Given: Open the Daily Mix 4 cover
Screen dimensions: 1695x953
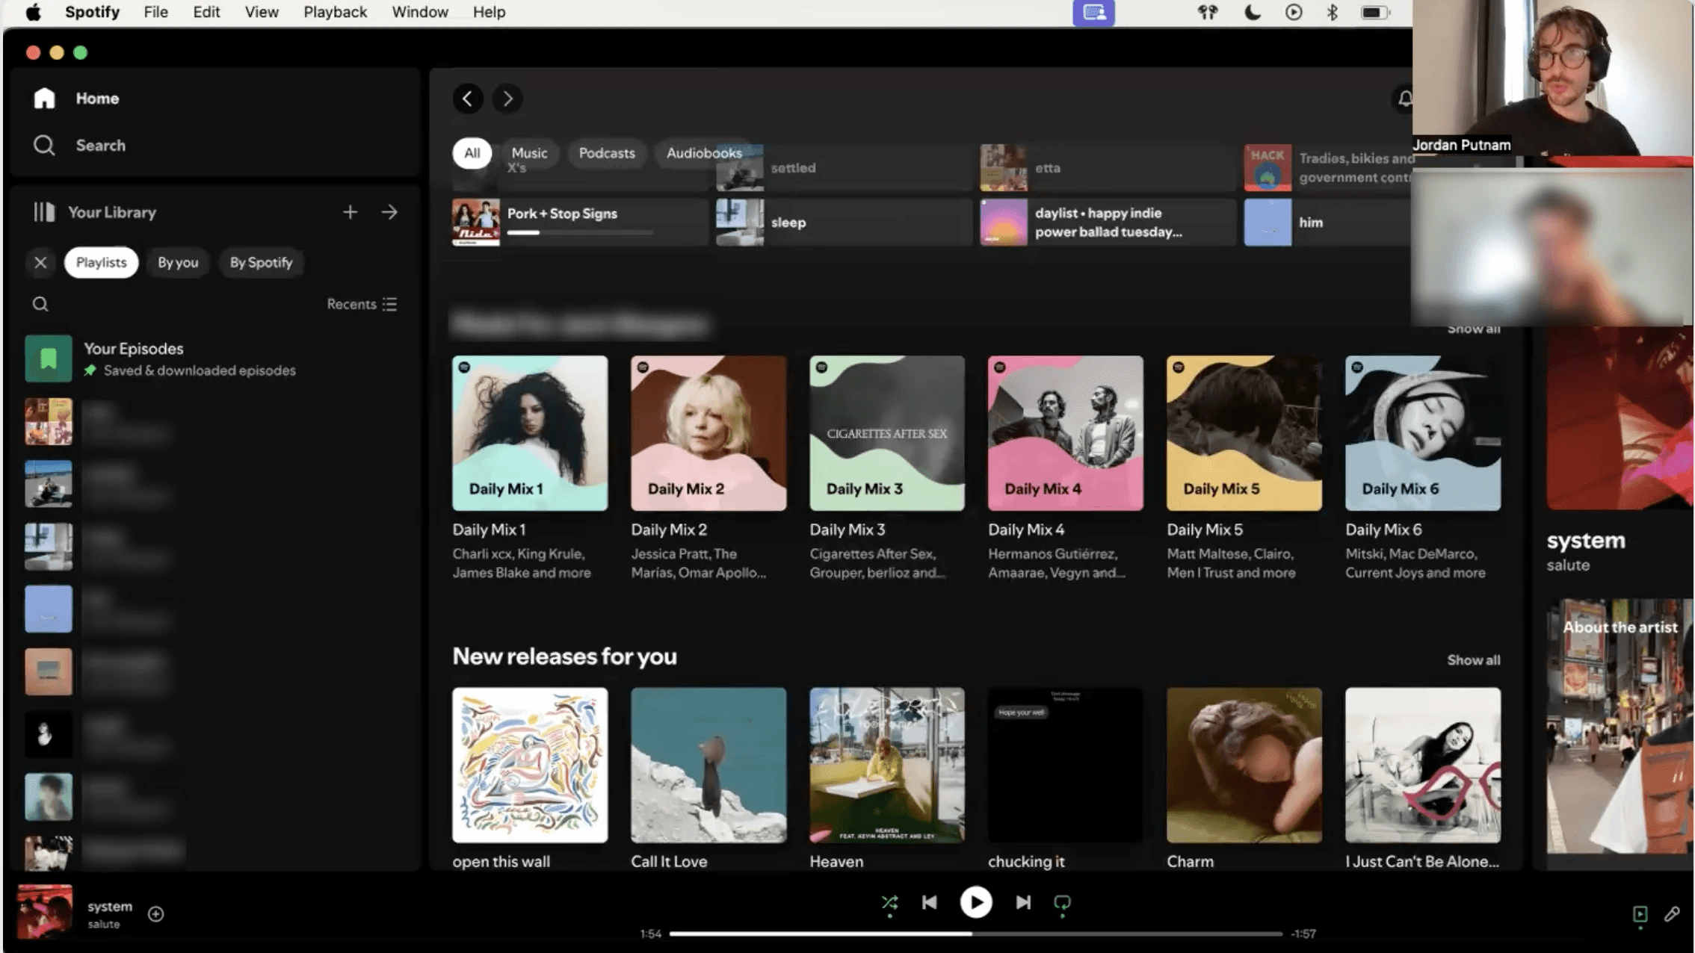Looking at the screenshot, I should coord(1066,433).
